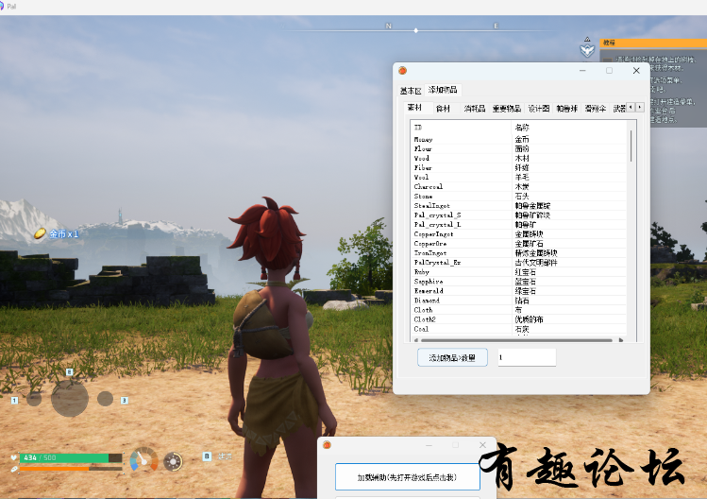Select the PalCrystal_Ex row
The image size is (707, 499).
(x=519, y=263)
